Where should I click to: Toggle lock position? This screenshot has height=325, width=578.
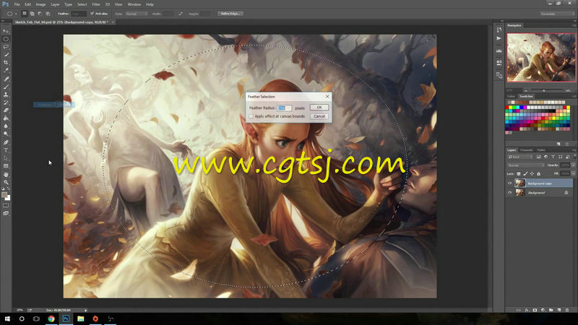point(532,173)
